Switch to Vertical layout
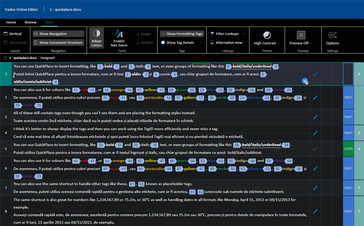364x226 pixels. pos(12,34)
